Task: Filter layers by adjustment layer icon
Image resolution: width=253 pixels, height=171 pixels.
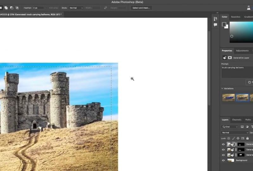Action: coord(247,127)
